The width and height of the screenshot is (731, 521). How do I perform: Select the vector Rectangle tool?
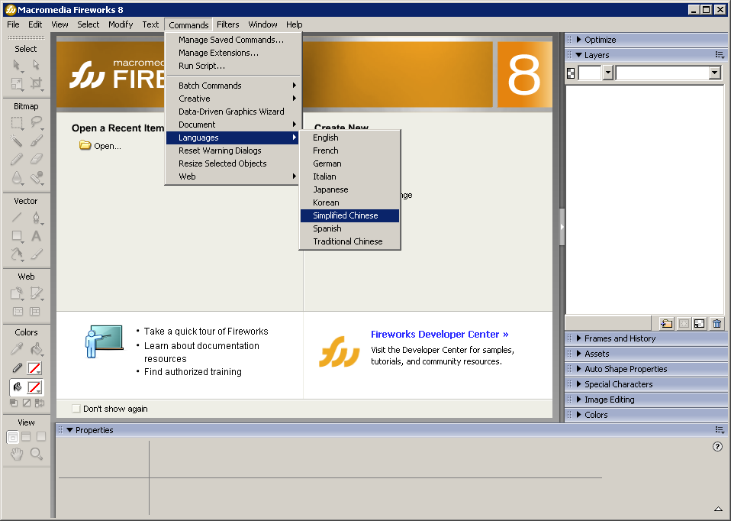[x=17, y=236]
